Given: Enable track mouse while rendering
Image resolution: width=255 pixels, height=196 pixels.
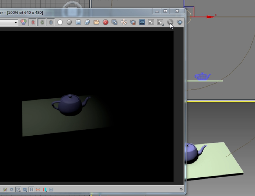Looking at the screenshot, I should point(124,22).
